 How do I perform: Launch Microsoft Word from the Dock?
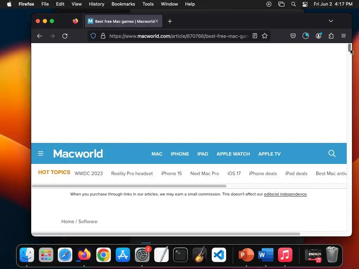click(266, 255)
